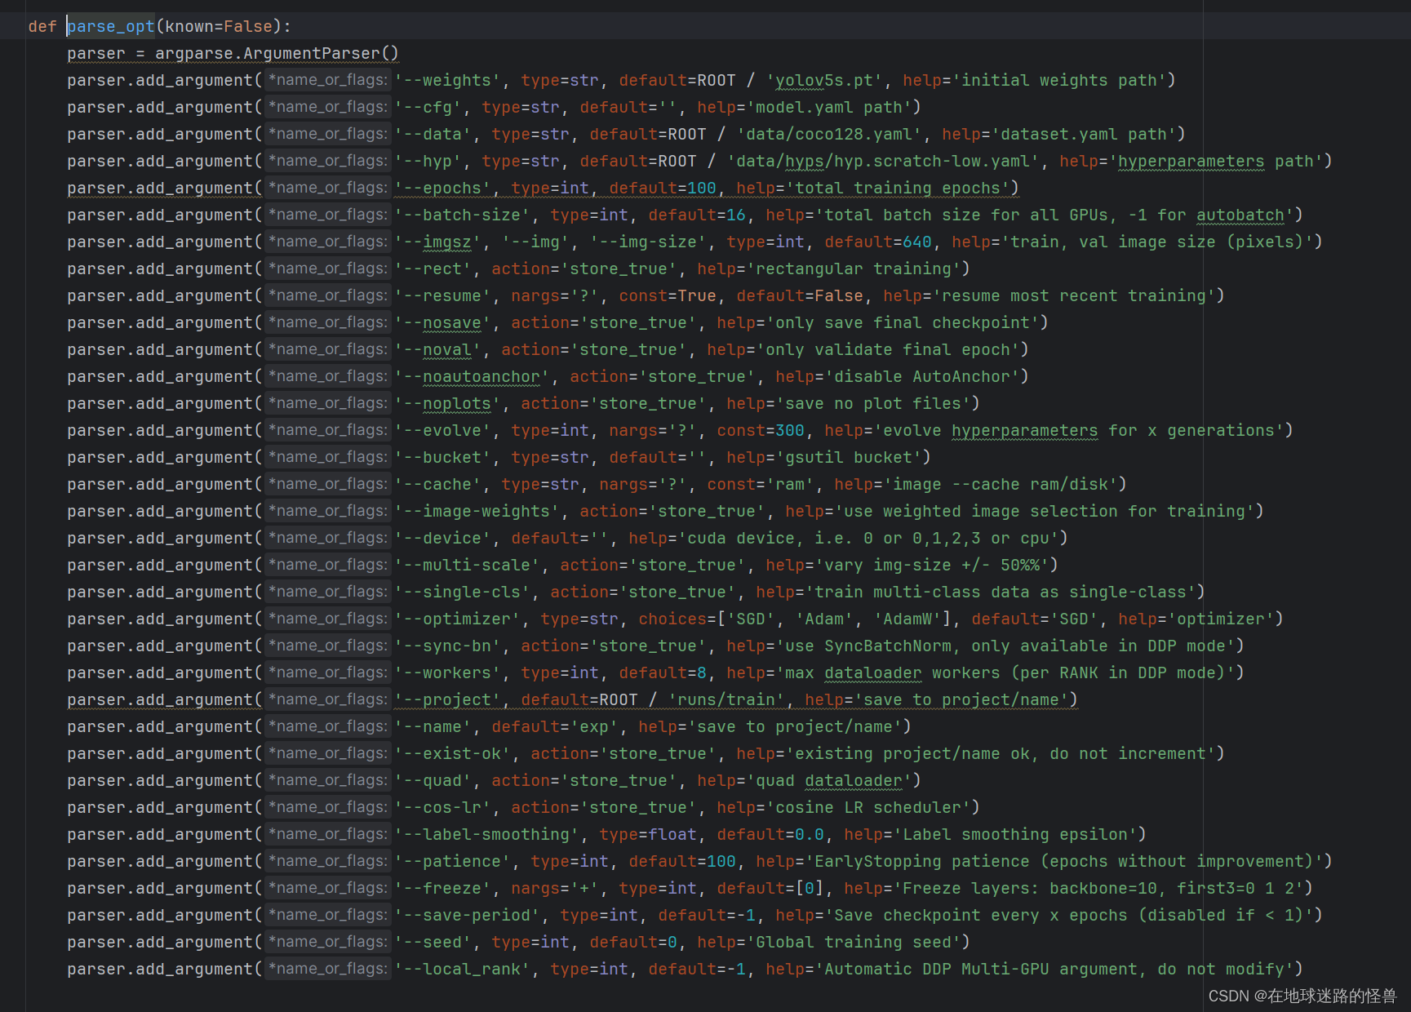
Task: Click the '--local_rank' argument string
Action: 463,969
